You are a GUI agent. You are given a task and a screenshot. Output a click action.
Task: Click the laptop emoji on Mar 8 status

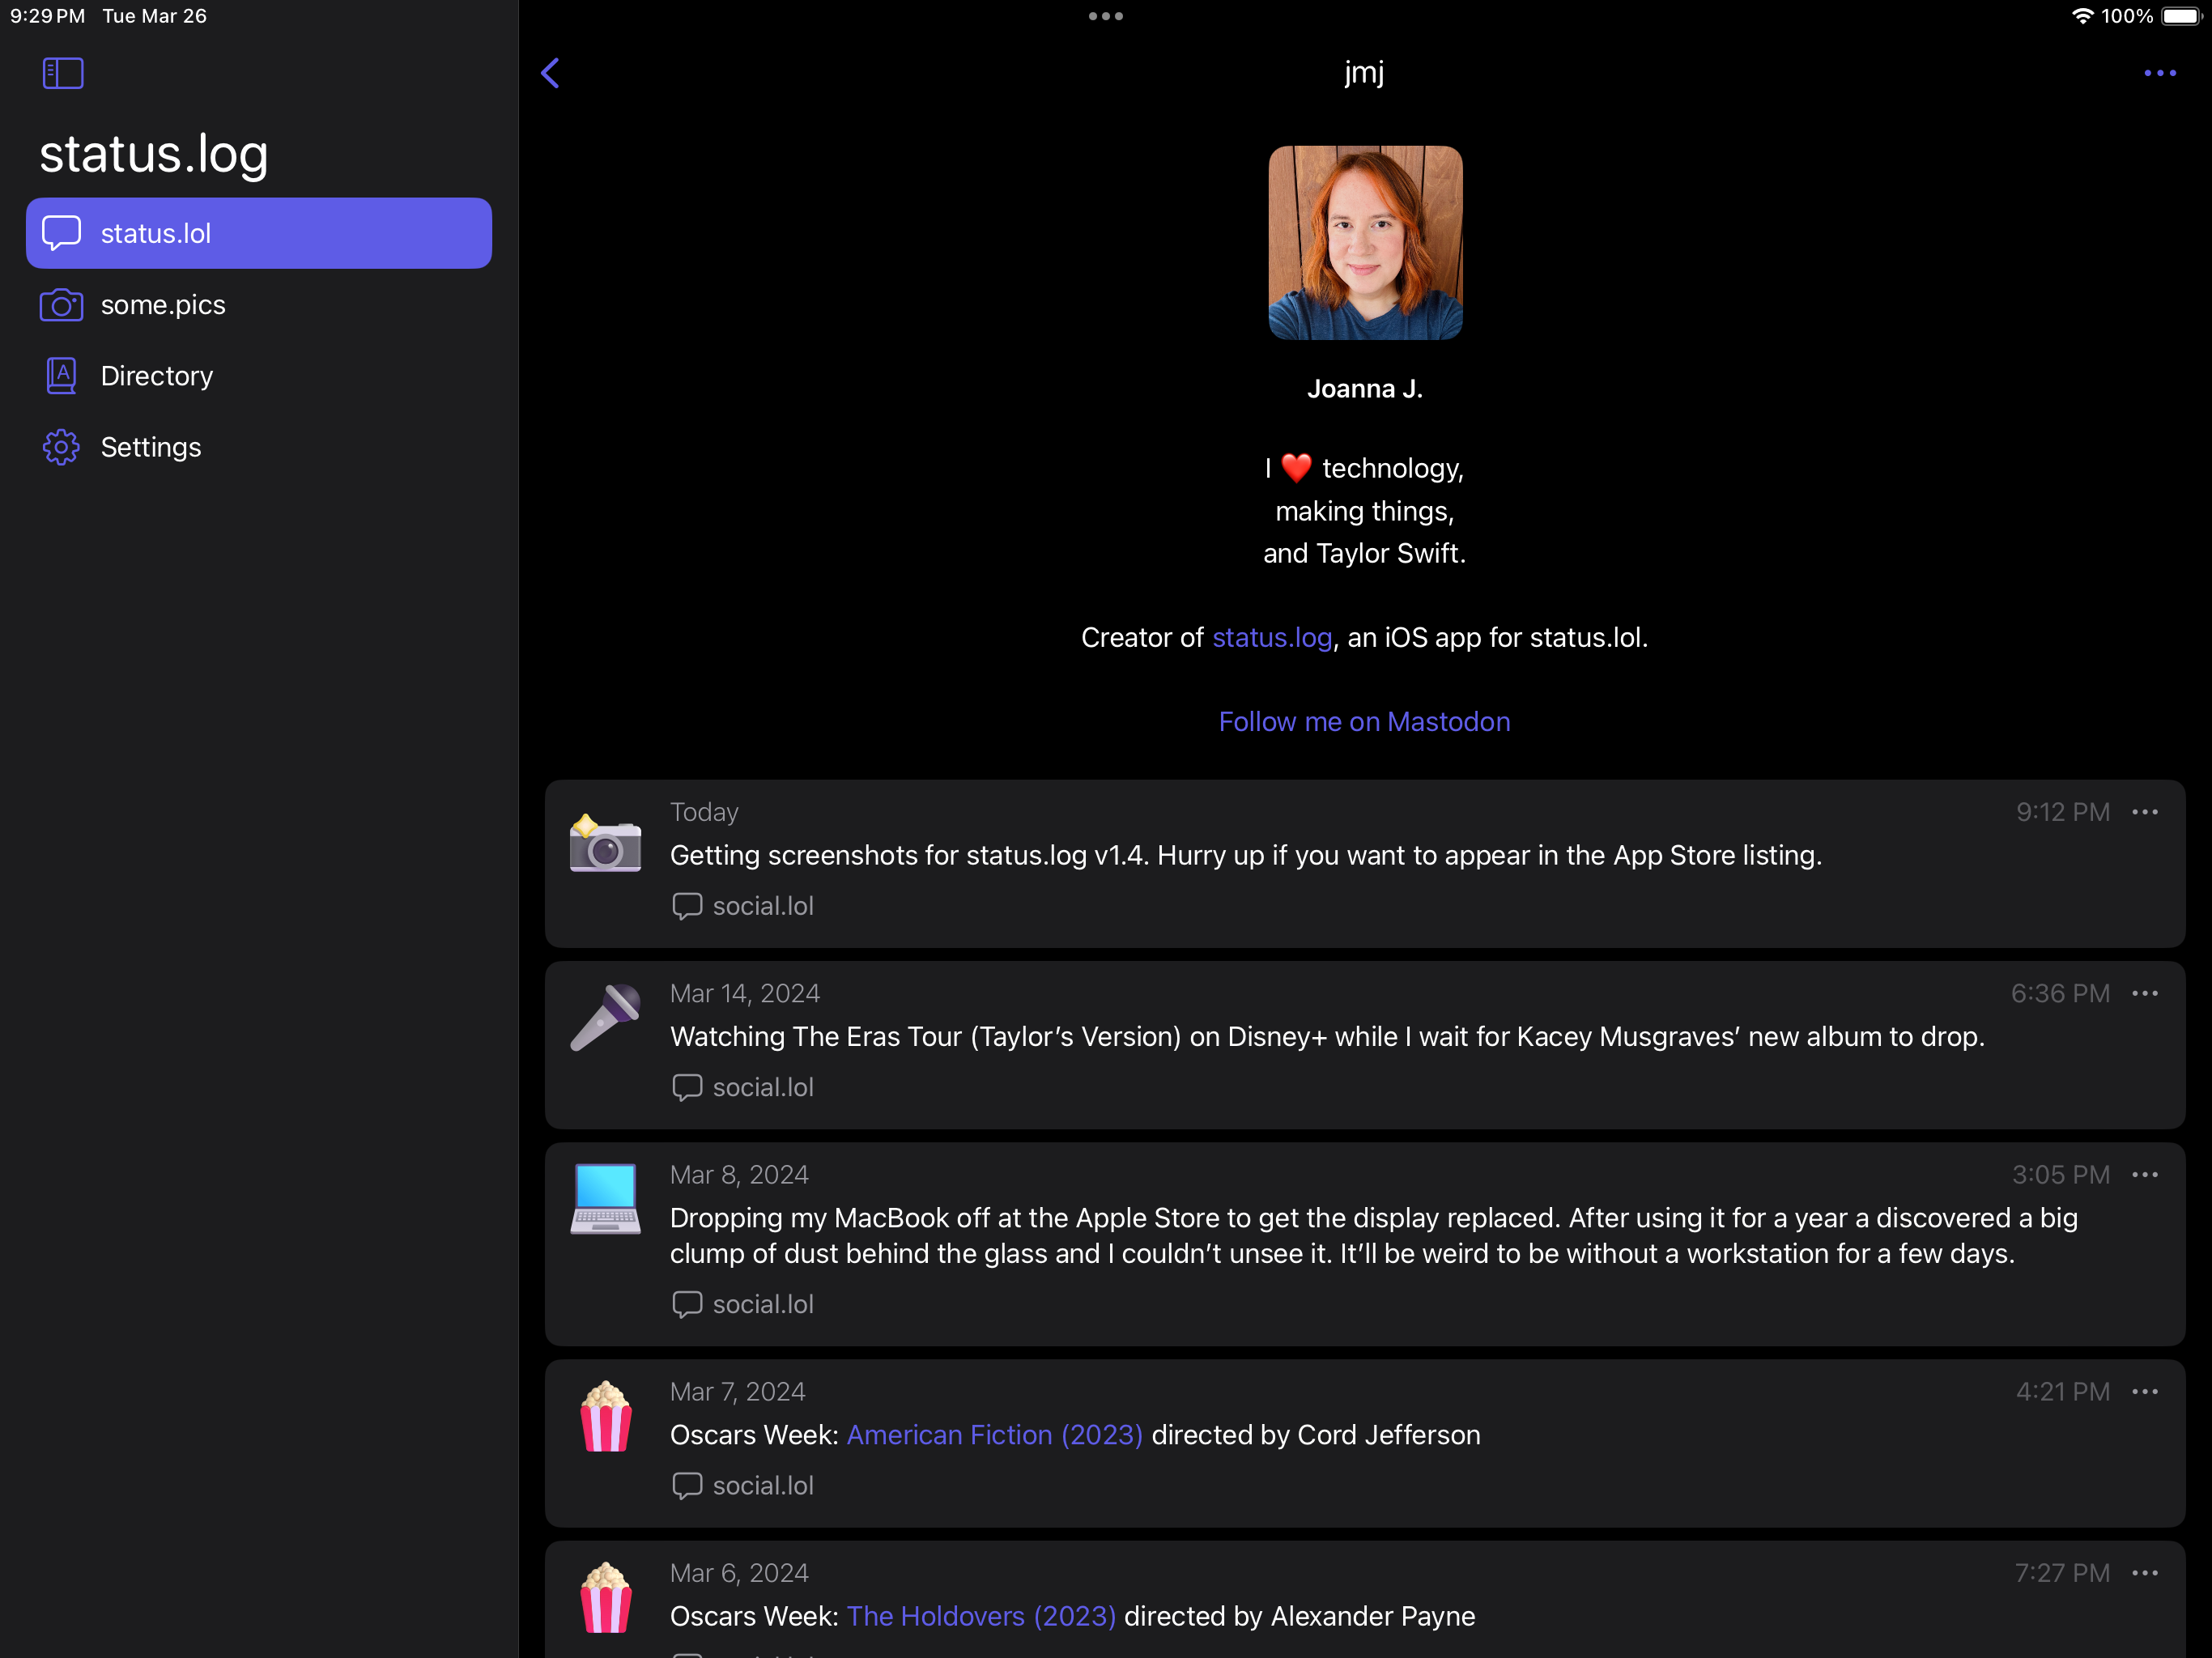coord(605,1198)
